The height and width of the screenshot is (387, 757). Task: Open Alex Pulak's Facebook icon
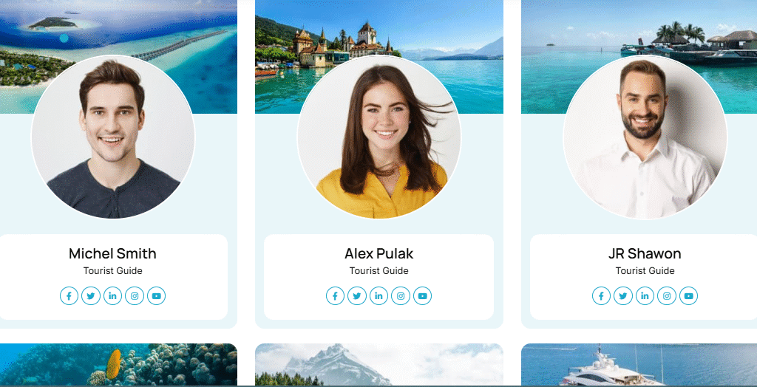point(335,296)
